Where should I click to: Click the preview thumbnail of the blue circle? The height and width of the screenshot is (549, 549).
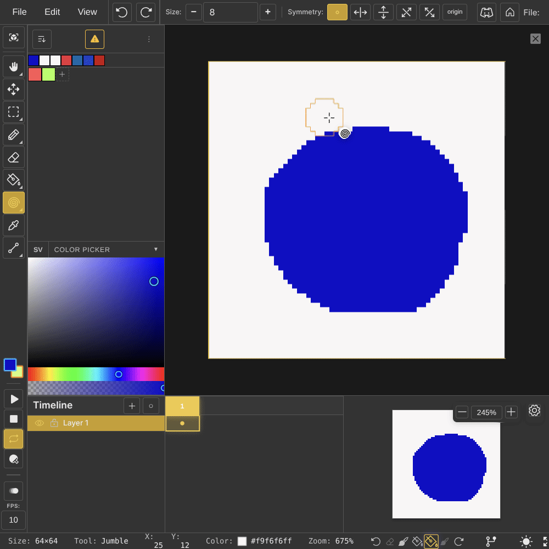tap(446, 464)
